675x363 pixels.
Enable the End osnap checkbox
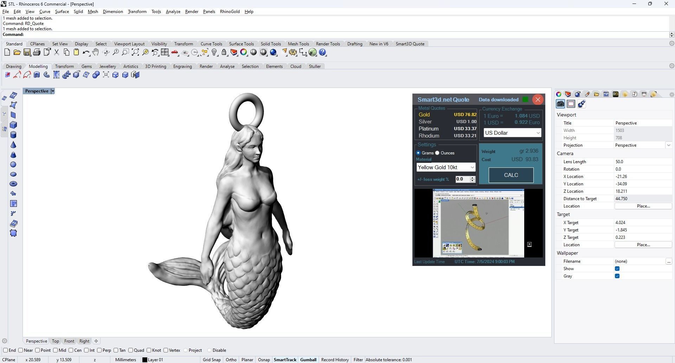click(x=5, y=350)
